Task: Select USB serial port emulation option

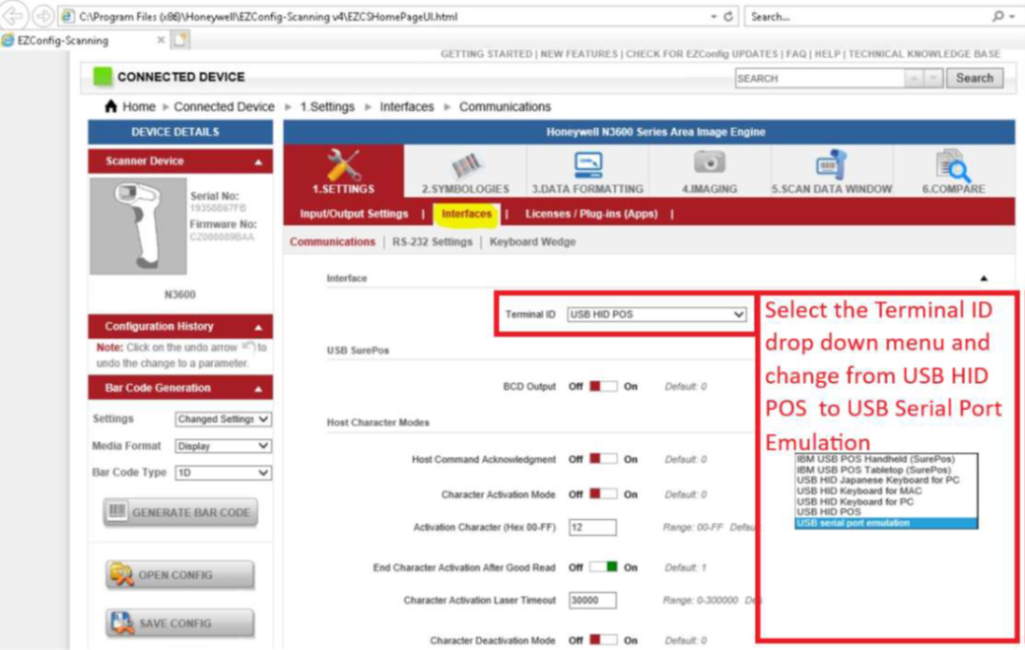Action: [x=886, y=523]
